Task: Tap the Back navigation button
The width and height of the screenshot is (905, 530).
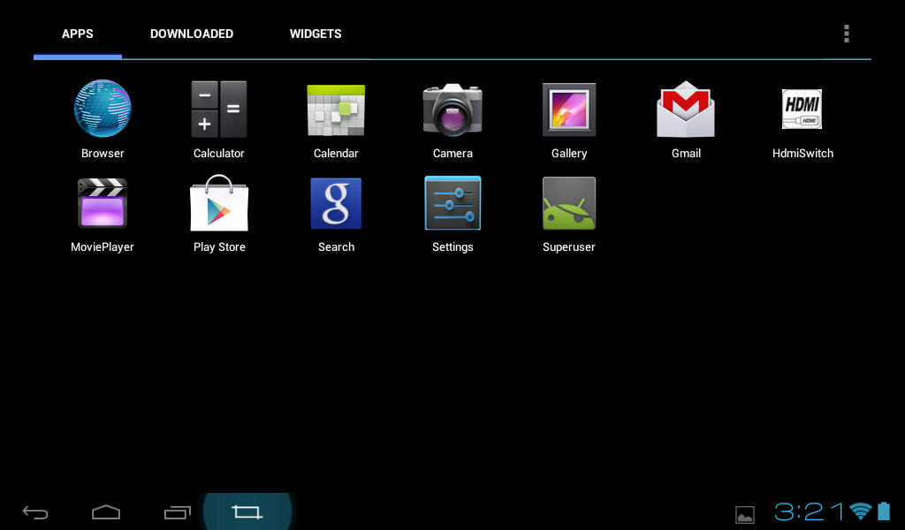Action: [x=35, y=512]
